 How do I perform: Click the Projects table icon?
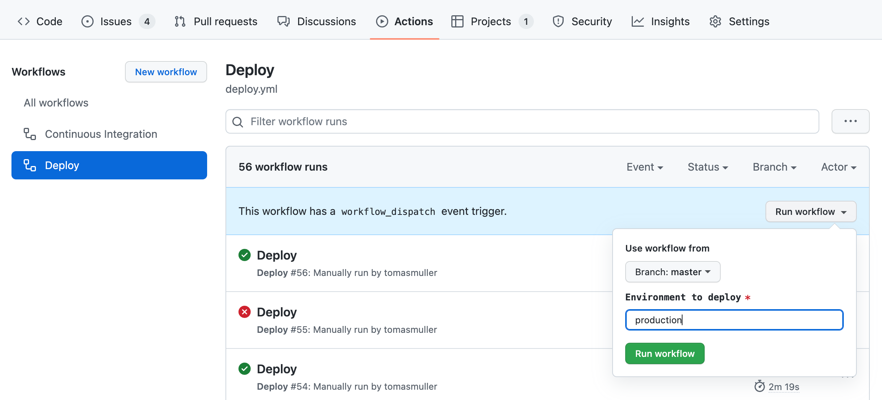(x=457, y=21)
